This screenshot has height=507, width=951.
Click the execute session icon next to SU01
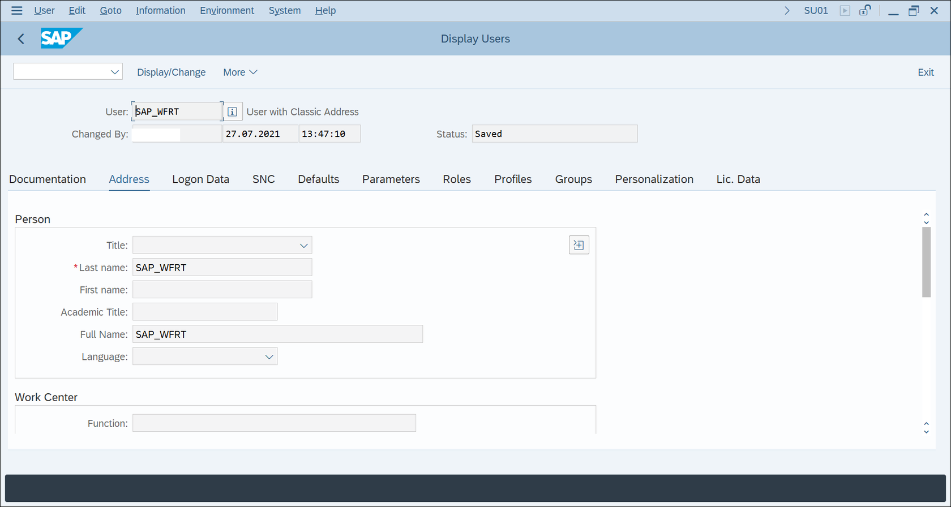tap(845, 11)
